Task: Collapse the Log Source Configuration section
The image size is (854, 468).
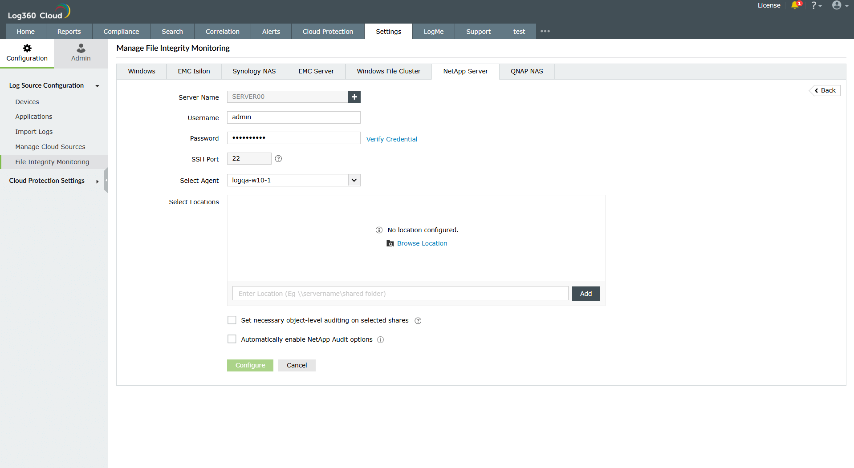Action: [97, 86]
